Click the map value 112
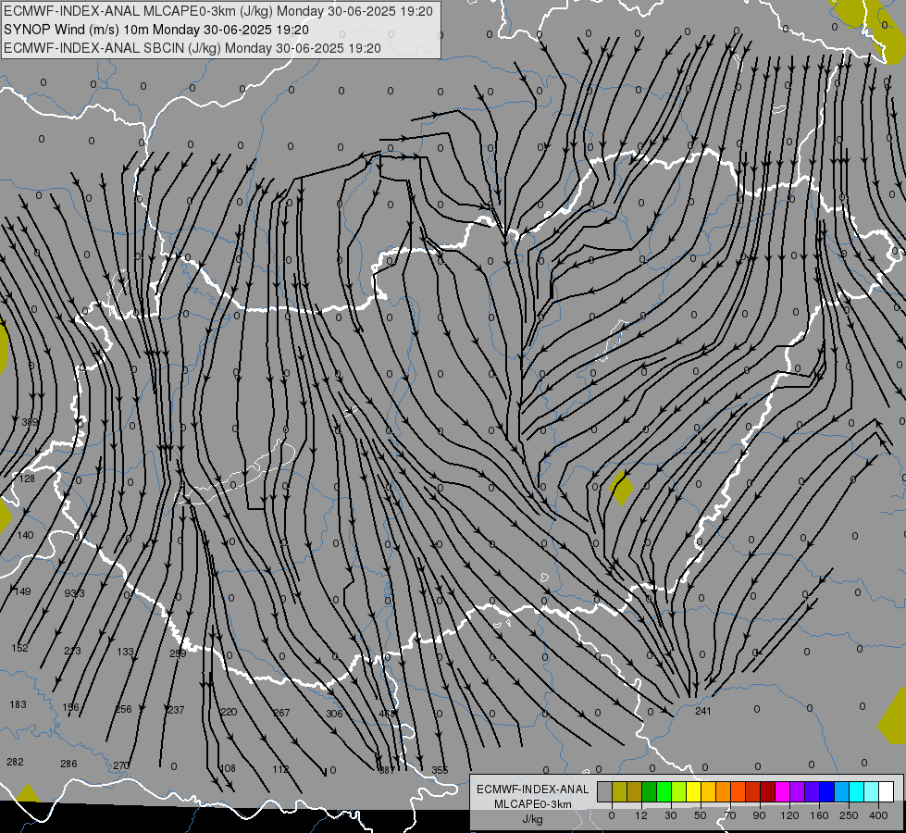This screenshot has height=833, width=906. pos(280,769)
